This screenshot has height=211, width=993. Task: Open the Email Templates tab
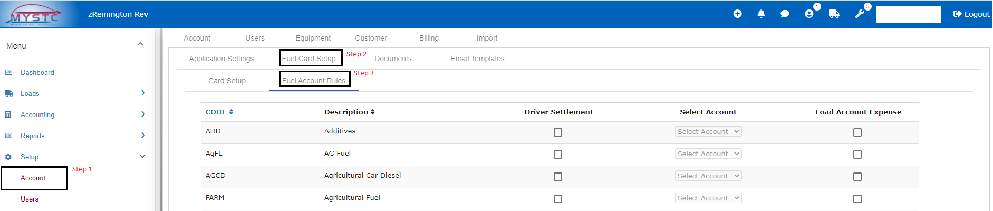(x=477, y=59)
